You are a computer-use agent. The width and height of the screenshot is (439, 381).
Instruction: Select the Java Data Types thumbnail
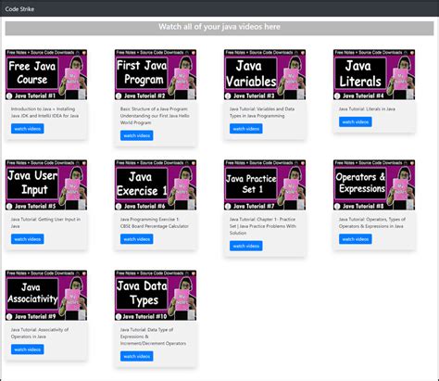click(156, 295)
